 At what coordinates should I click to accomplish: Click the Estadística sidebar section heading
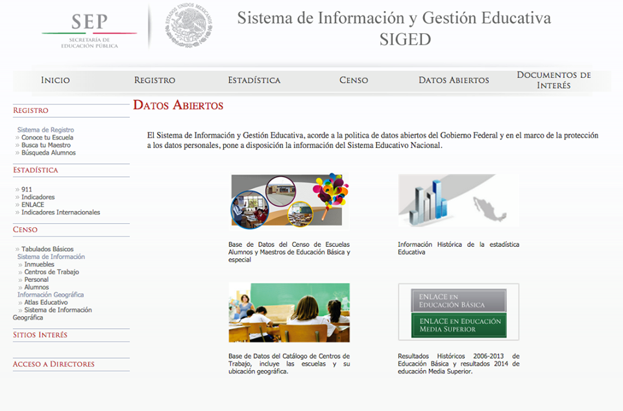click(35, 170)
